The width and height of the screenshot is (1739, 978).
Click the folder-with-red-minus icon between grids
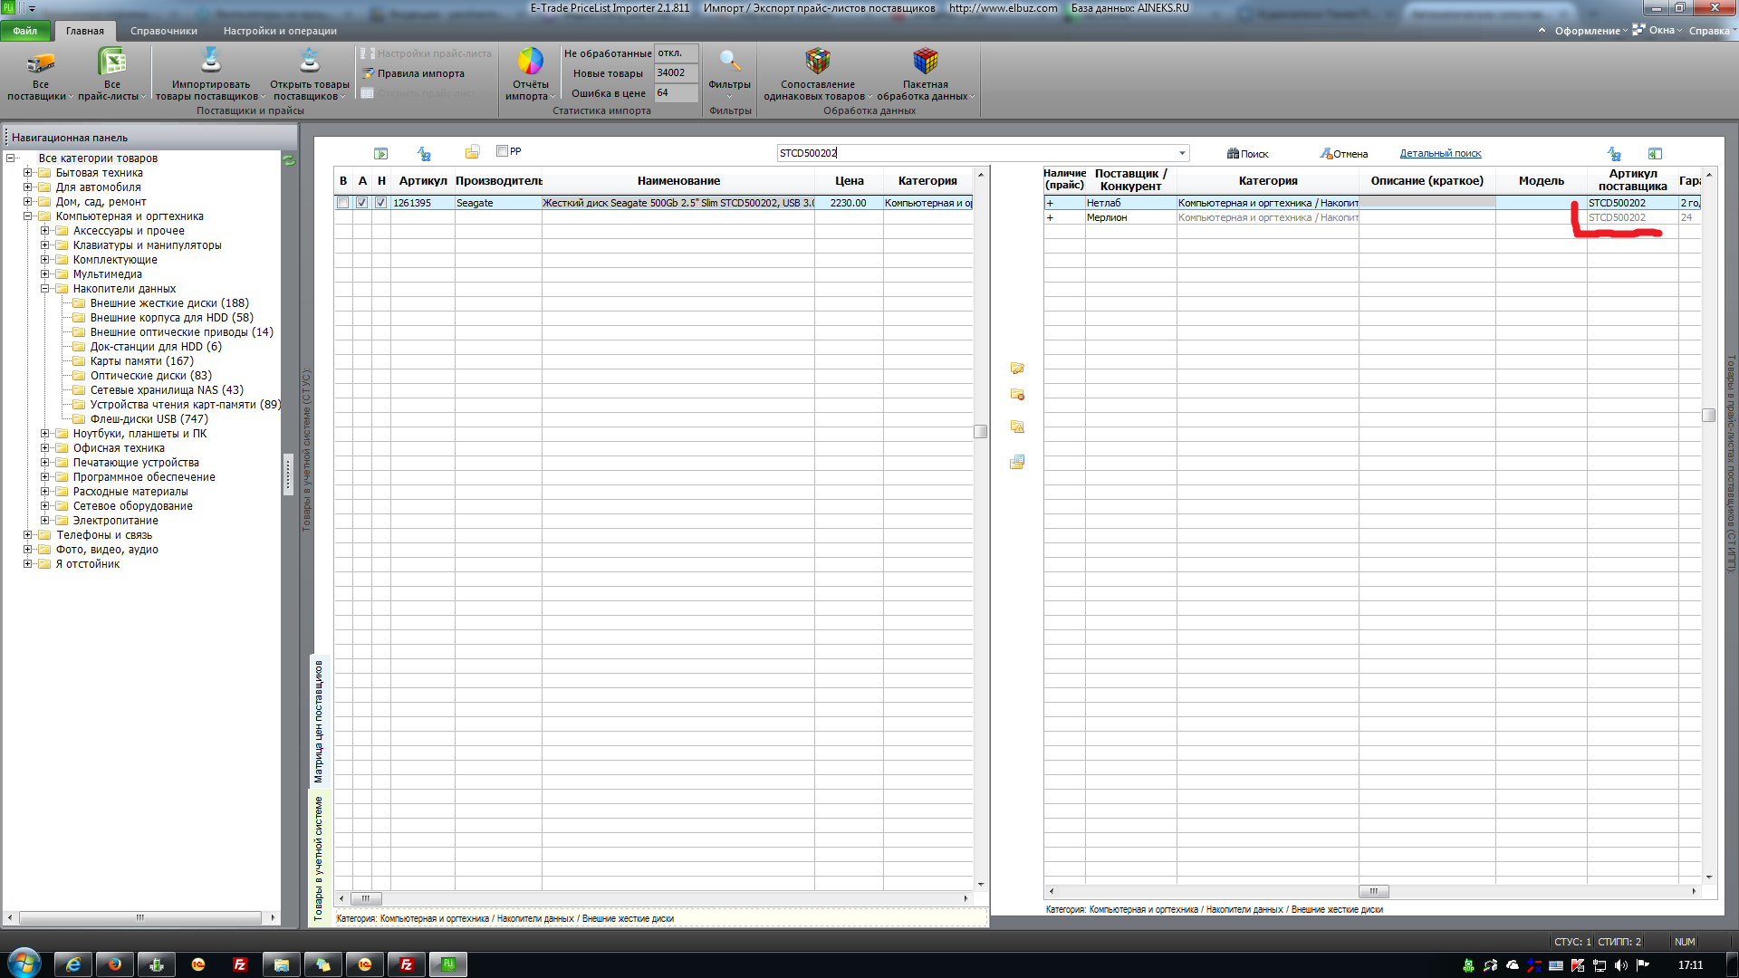1017,395
